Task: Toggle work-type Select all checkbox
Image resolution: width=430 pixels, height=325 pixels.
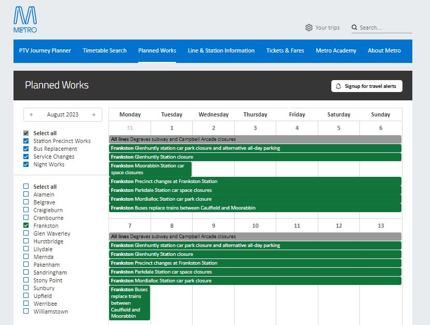Action: point(26,133)
